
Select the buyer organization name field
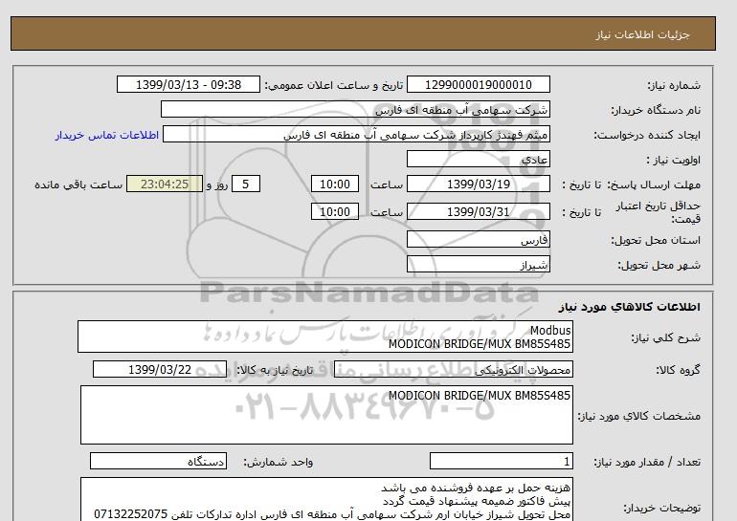[355, 109]
